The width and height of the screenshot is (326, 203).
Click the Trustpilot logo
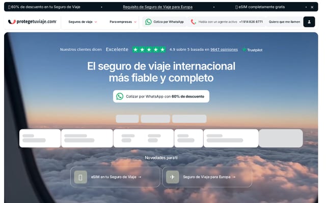(x=253, y=50)
